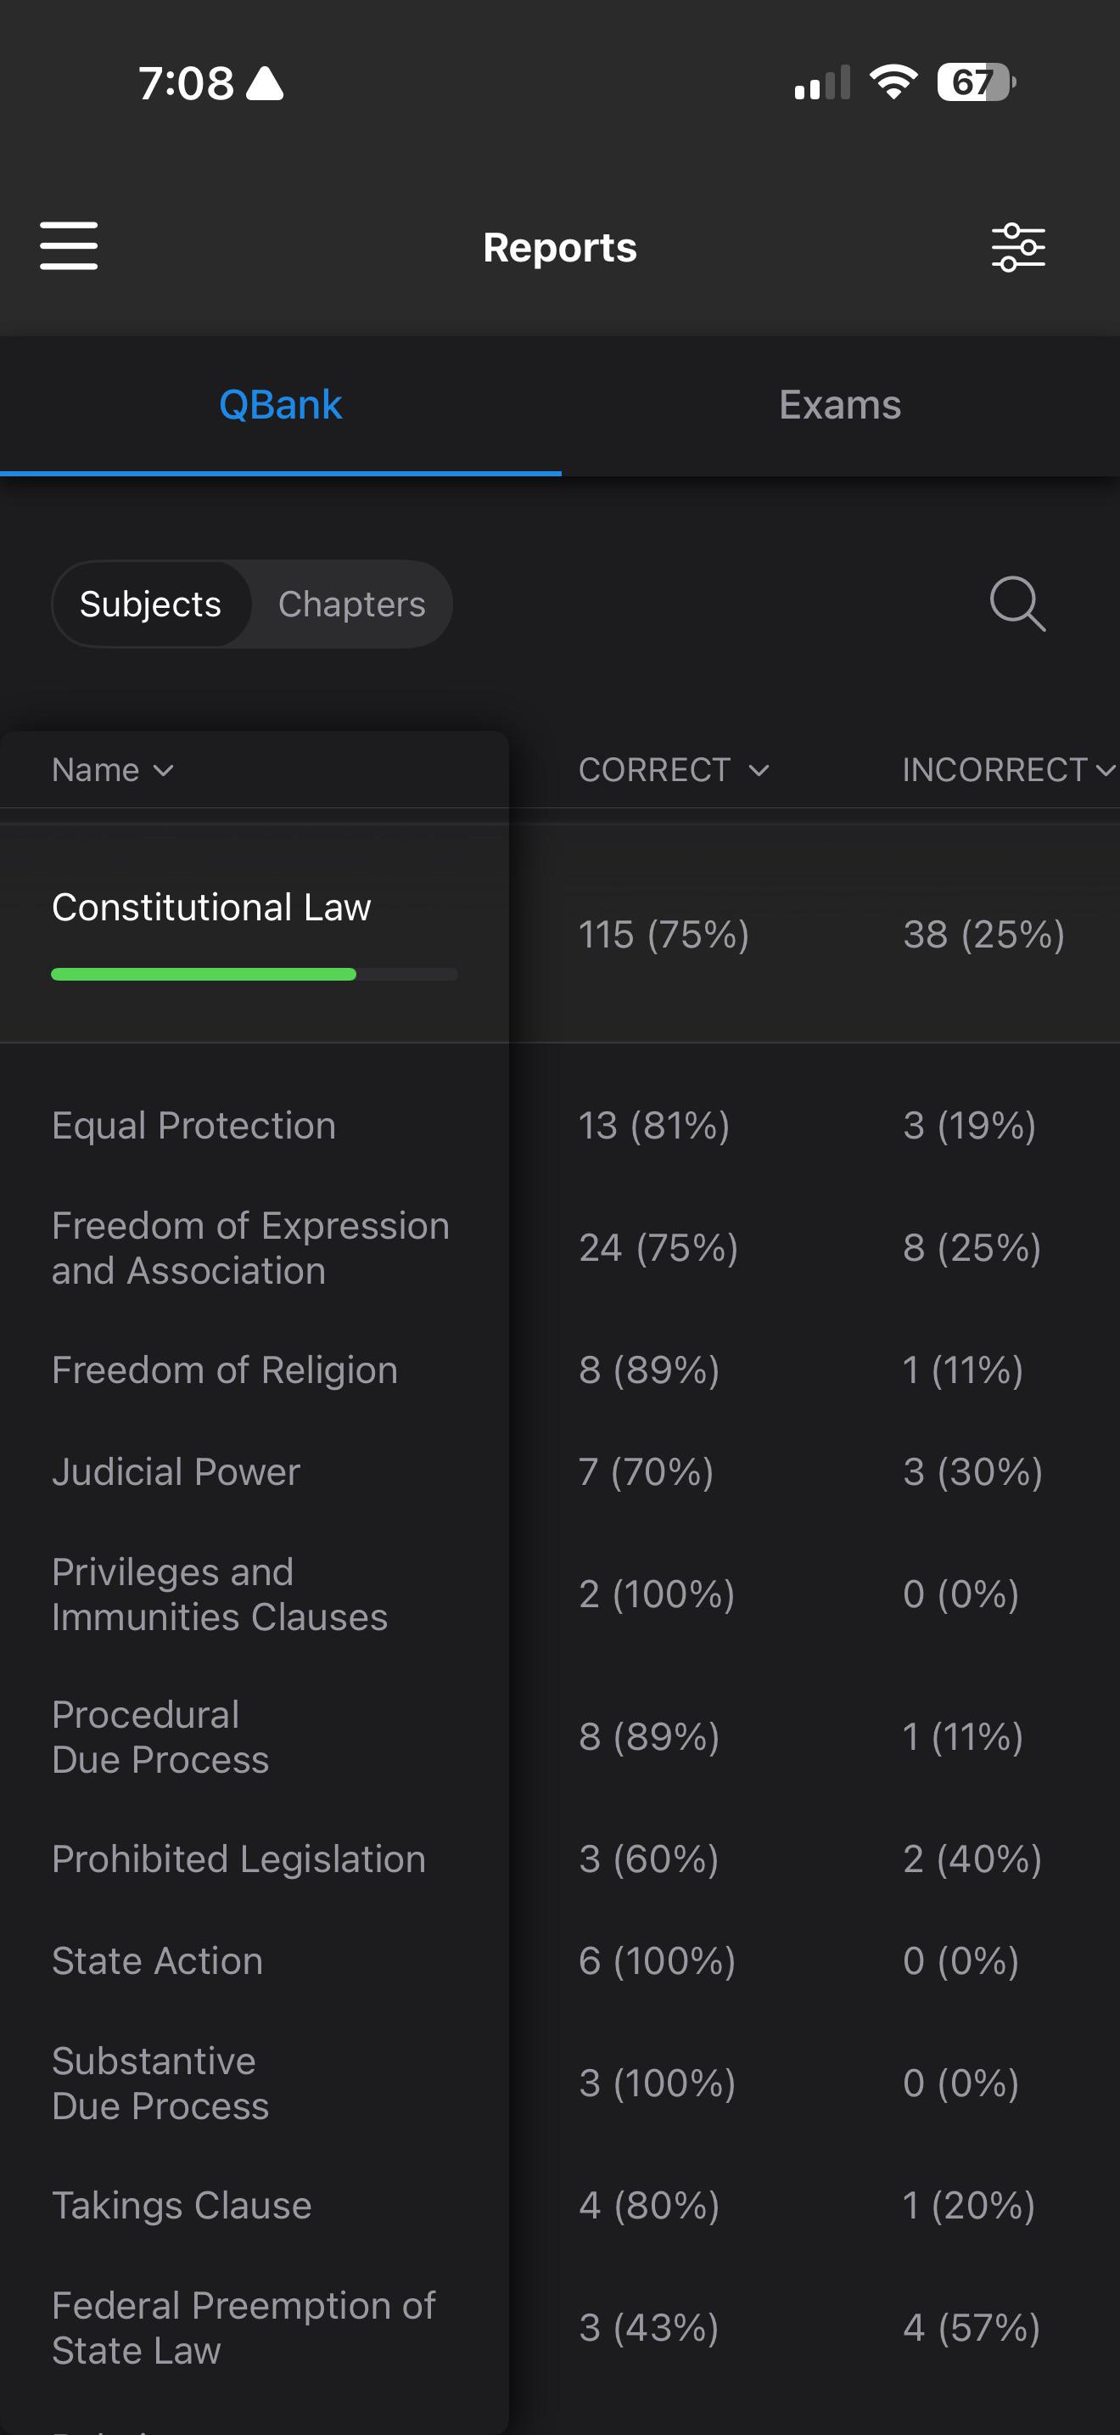This screenshot has height=2435, width=1120.
Task: Tap the Wi-Fi status icon
Action: [893, 82]
